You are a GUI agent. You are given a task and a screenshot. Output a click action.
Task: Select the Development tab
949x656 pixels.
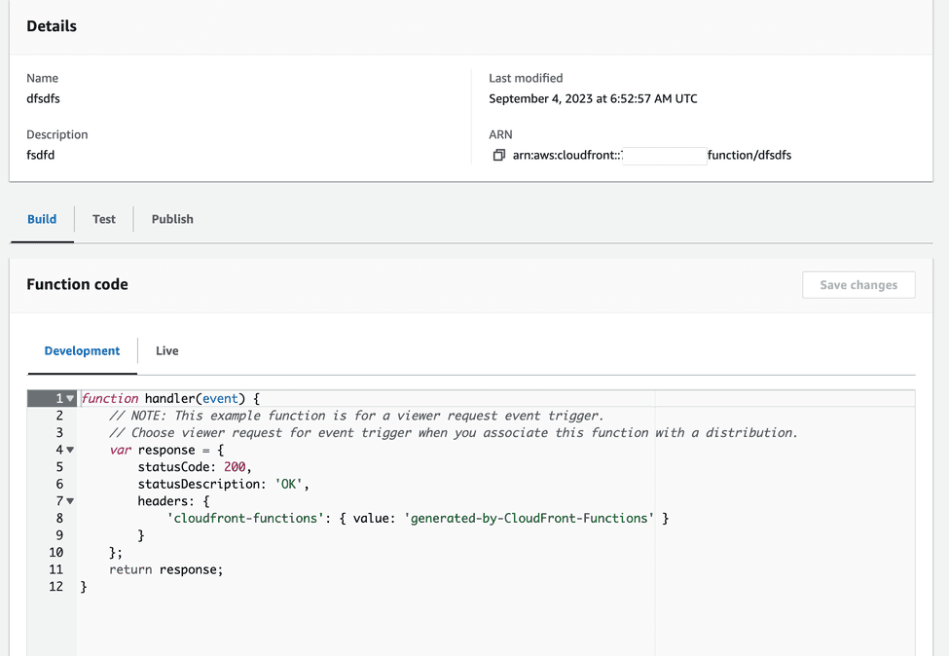[x=82, y=350]
